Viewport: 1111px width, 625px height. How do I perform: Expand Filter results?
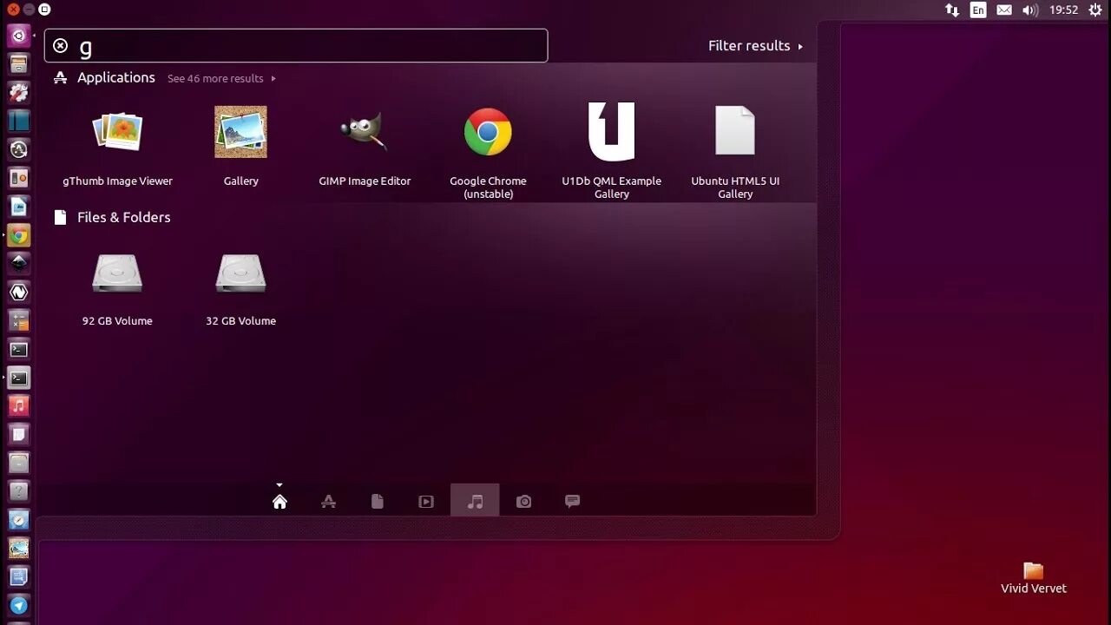click(755, 46)
